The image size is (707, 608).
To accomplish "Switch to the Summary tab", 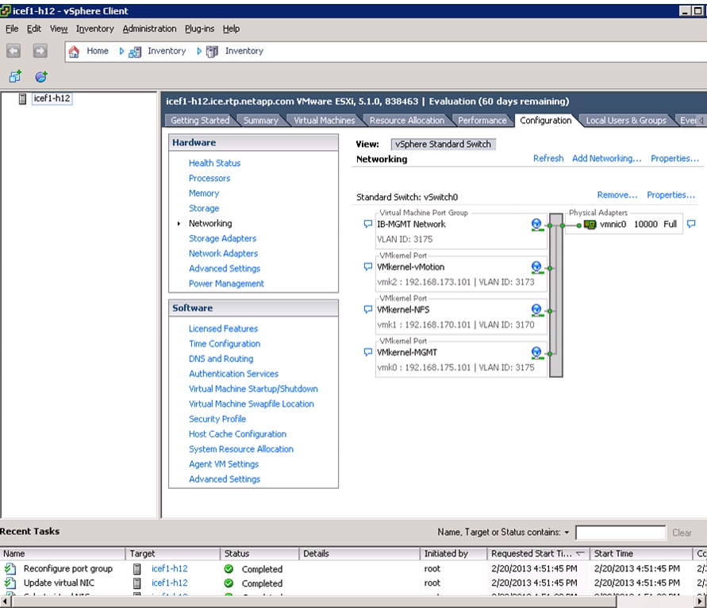I will point(260,121).
